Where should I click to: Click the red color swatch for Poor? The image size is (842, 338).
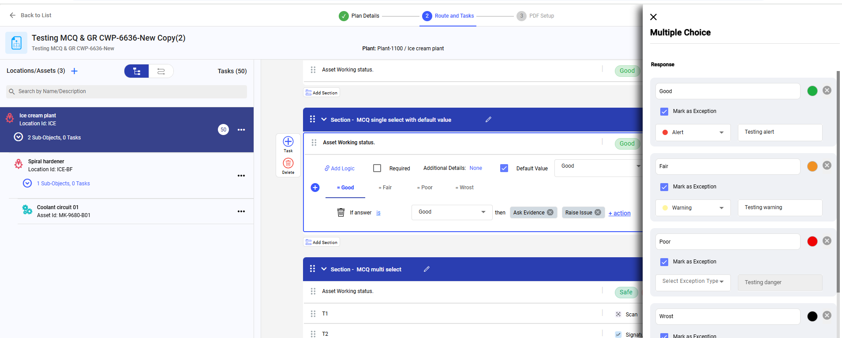point(812,241)
